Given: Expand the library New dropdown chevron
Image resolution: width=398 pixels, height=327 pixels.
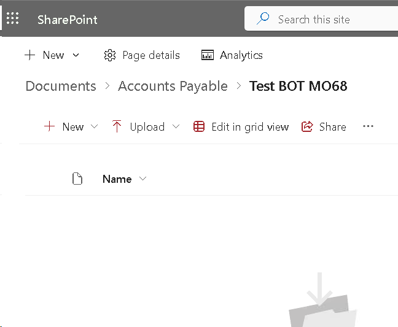Looking at the screenshot, I should [x=94, y=127].
